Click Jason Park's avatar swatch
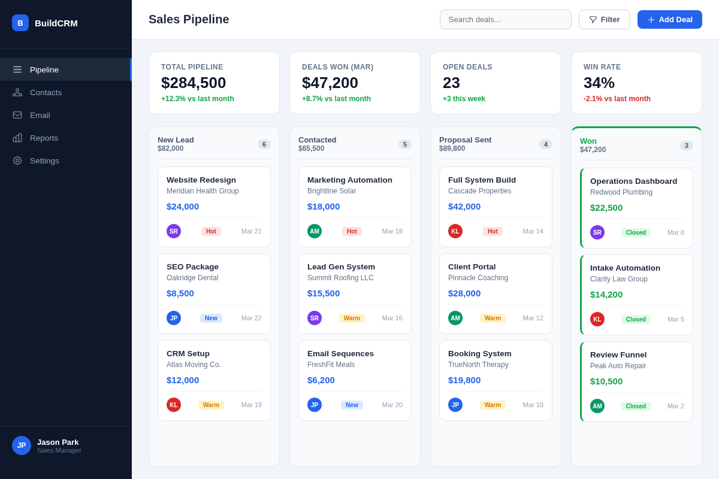719x479 pixels. point(22,445)
